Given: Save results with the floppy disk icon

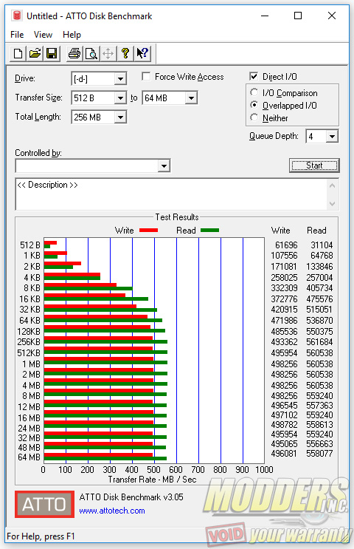Looking at the screenshot, I should [52, 53].
